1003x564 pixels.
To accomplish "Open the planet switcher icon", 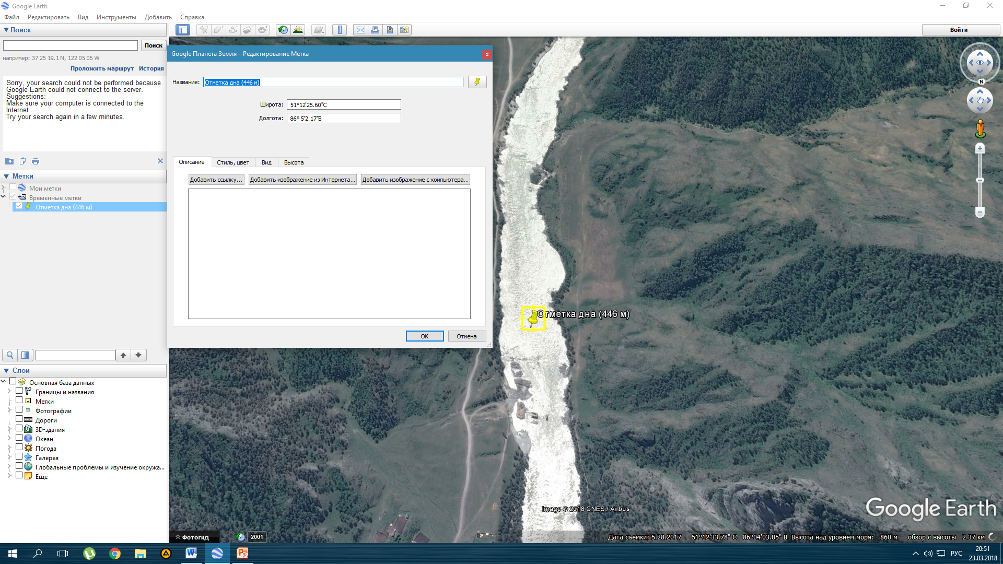I will click(319, 30).
